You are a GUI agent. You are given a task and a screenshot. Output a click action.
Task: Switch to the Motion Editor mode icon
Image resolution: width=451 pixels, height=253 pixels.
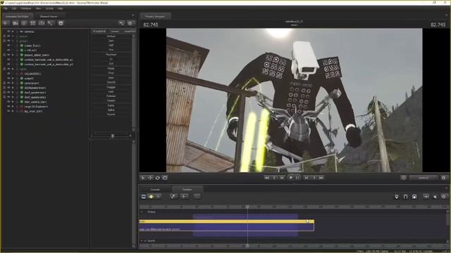(151, 197)
